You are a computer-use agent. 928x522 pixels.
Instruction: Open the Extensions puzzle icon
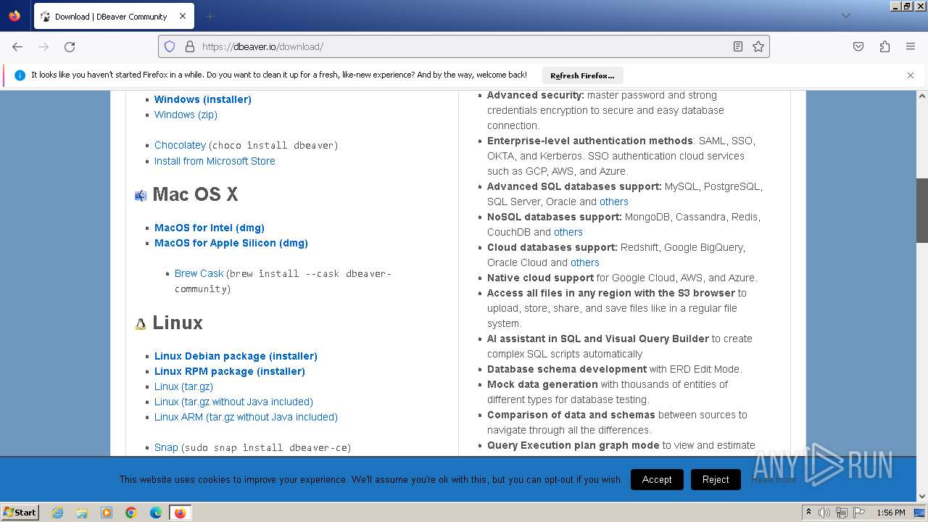[x=884, y=46]
